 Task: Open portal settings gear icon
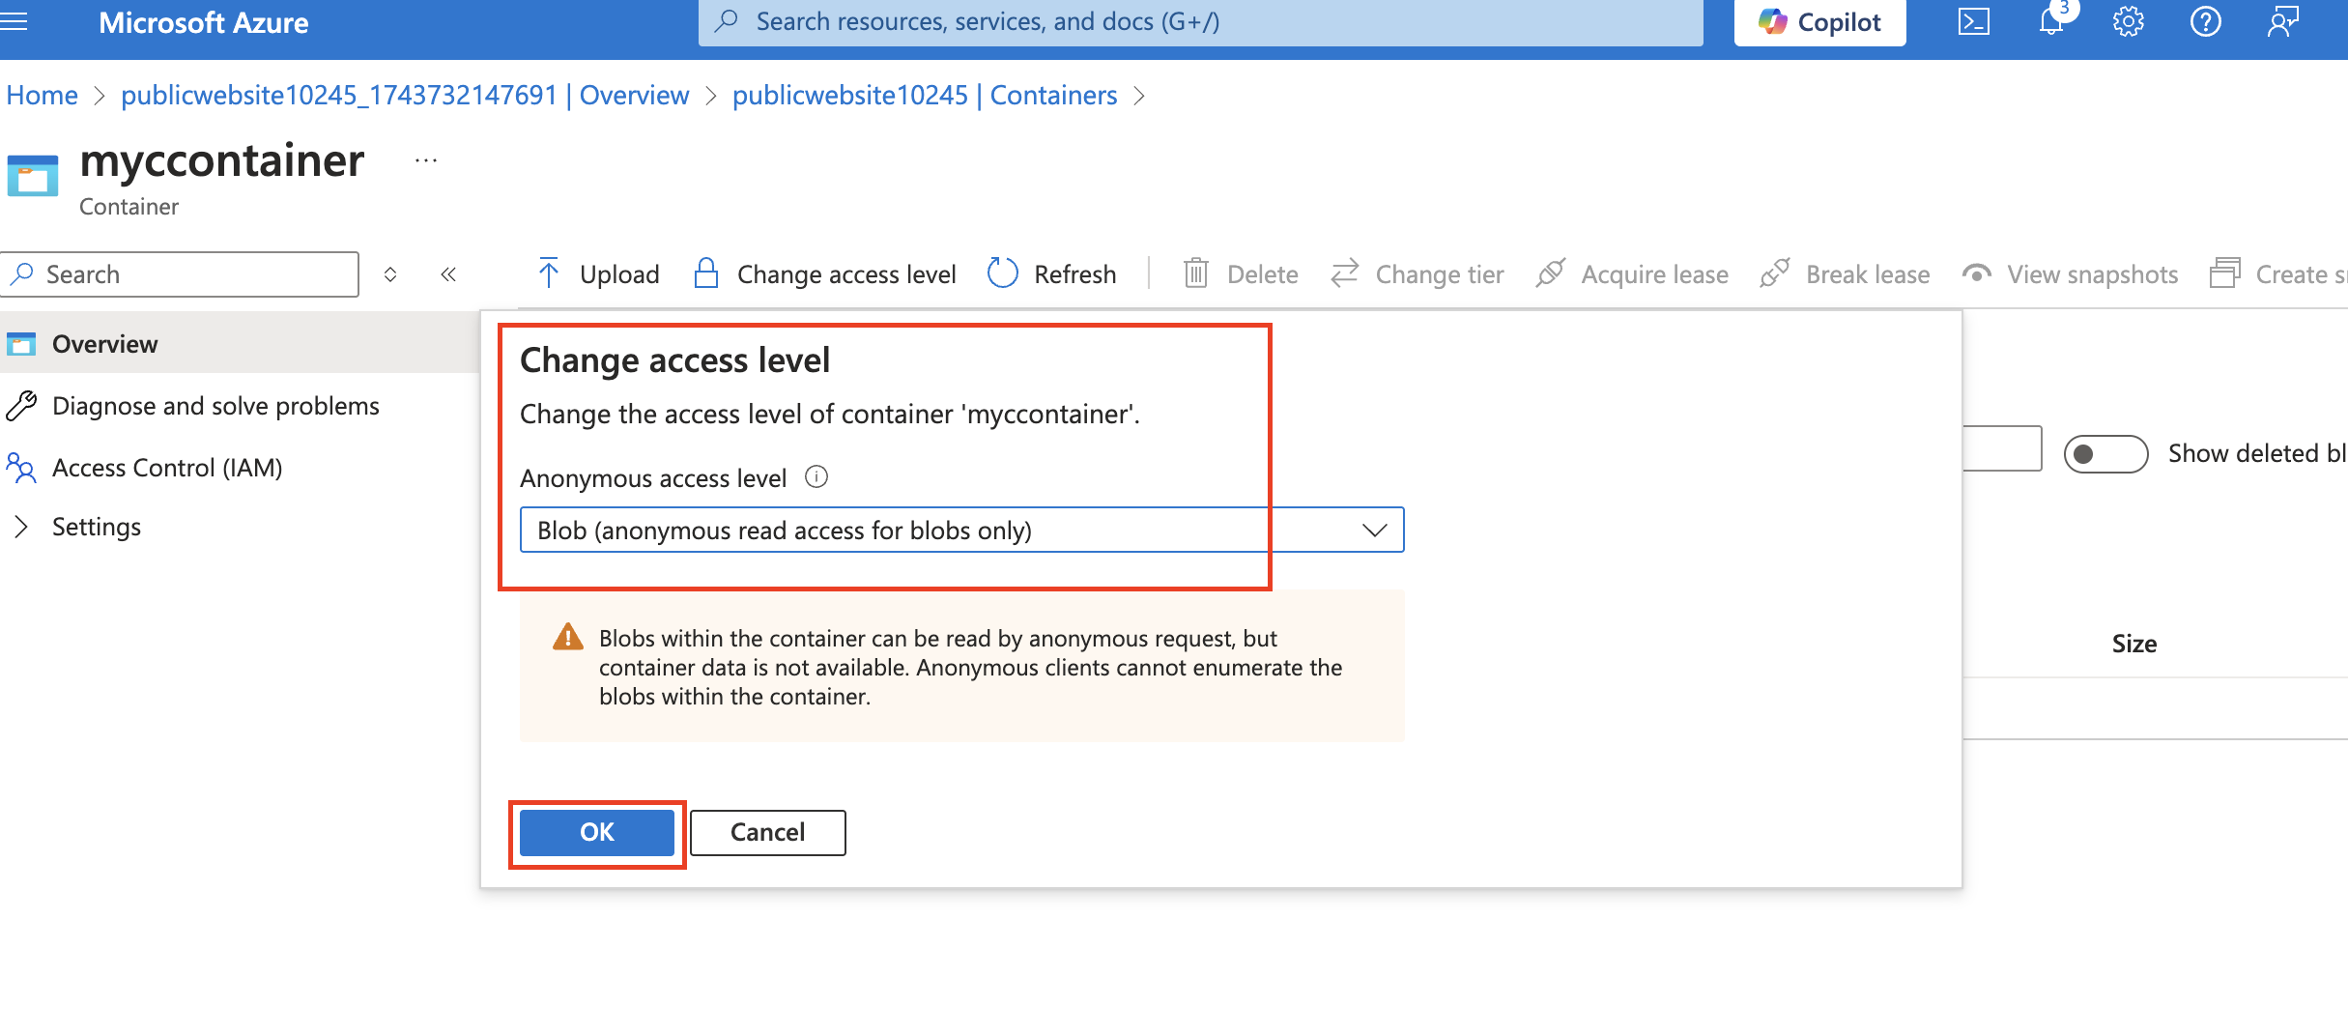(2129, 22)
